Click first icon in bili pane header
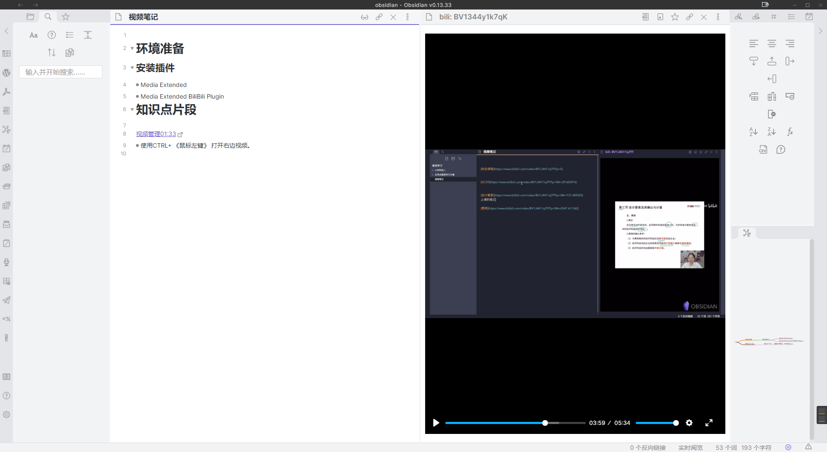The image size is (827, 452). (x=645, y=17)
